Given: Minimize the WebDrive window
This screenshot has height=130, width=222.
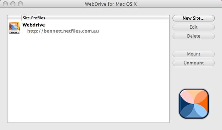Looking at the screenshot, I should (x=13, y=4).
